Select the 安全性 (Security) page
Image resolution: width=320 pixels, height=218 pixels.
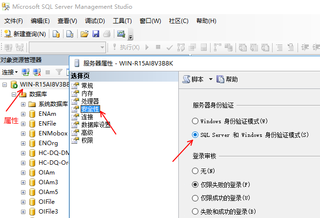point(90,109)
